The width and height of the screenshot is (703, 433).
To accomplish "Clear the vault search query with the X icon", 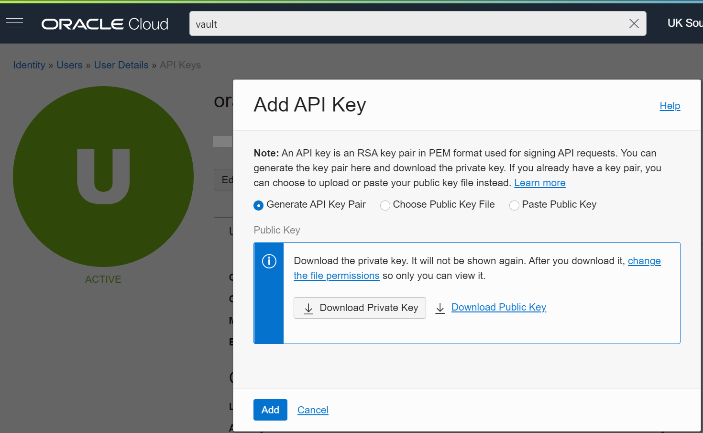I will [634, 23].
